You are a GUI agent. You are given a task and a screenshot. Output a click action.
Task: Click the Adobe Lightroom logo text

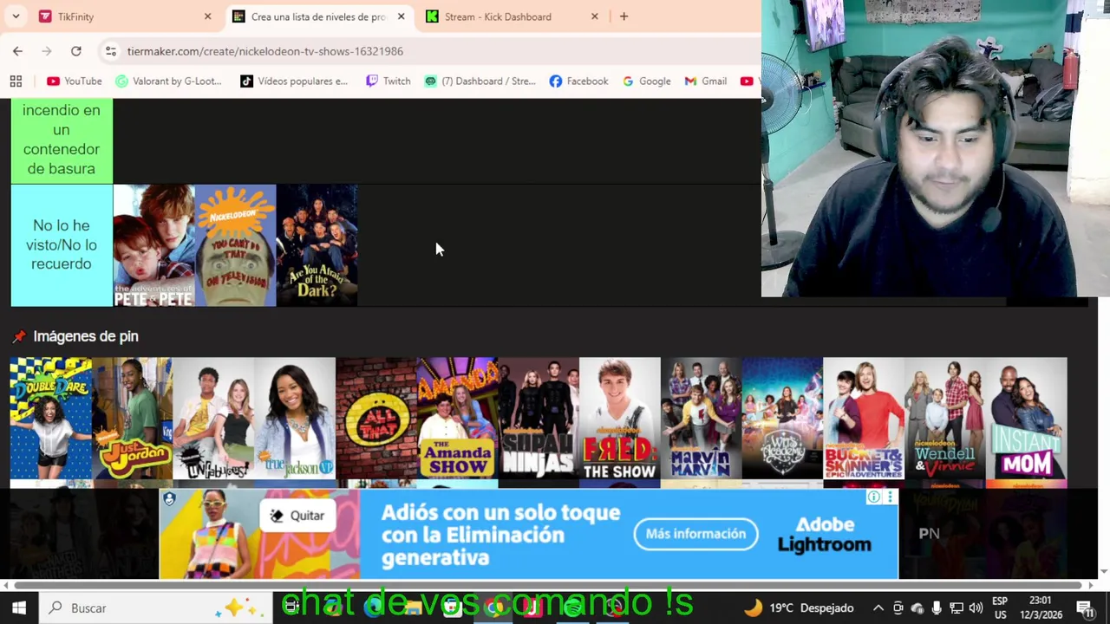(x=824, y=535)
